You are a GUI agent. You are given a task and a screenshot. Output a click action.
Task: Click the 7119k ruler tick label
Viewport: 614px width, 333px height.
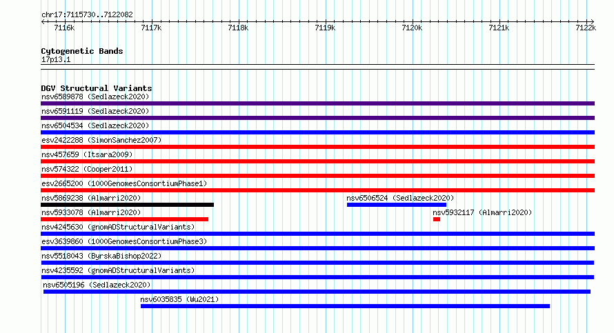[325, 28]
